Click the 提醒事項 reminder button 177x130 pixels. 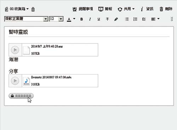(x=83, y=9)
